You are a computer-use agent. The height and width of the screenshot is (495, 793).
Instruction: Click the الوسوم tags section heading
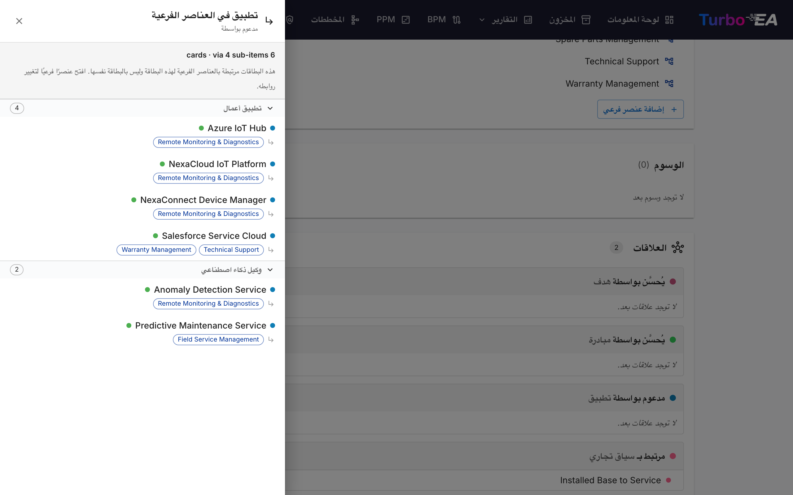coord(668,165)
